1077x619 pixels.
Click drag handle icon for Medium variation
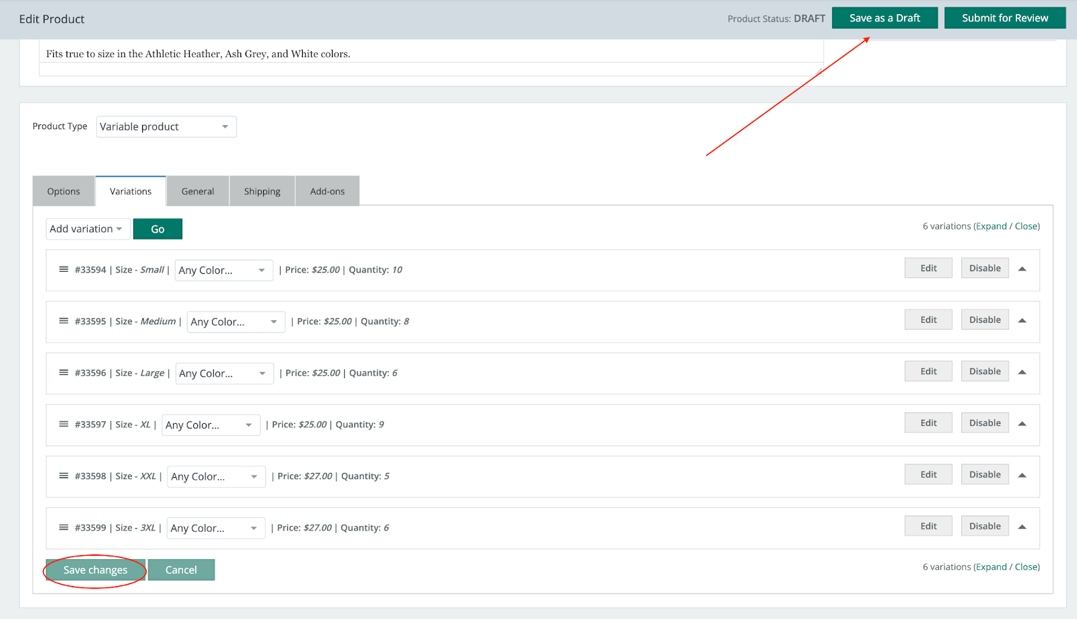click(63, 321)
